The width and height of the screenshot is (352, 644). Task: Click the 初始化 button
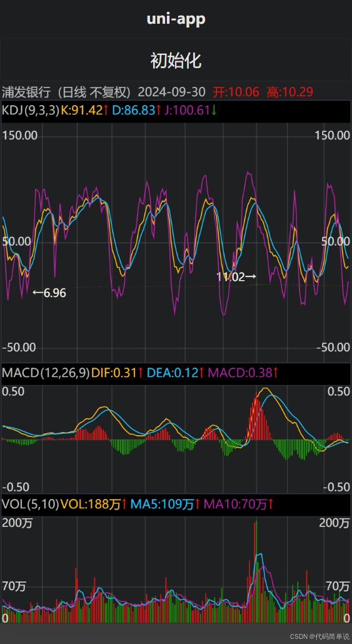176,61
